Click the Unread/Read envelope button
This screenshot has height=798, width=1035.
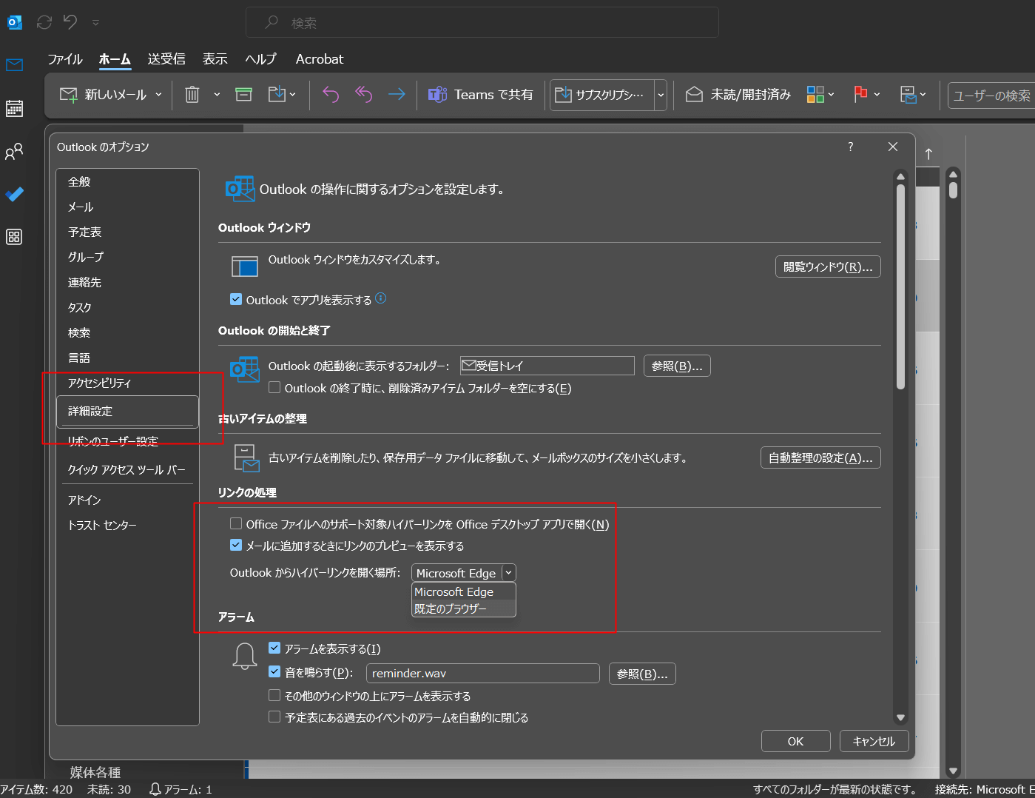point(738,95)
